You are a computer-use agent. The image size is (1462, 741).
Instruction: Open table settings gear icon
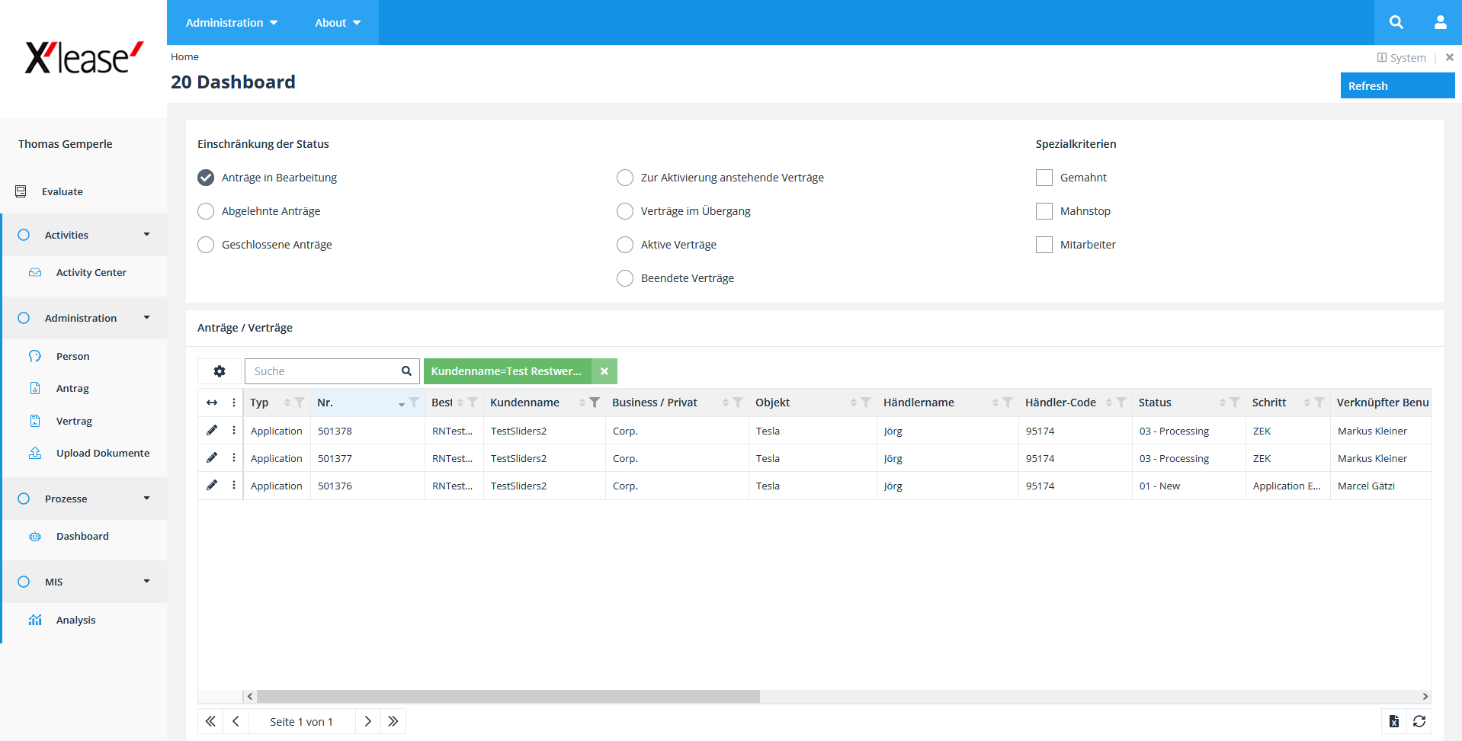(220, 371)
